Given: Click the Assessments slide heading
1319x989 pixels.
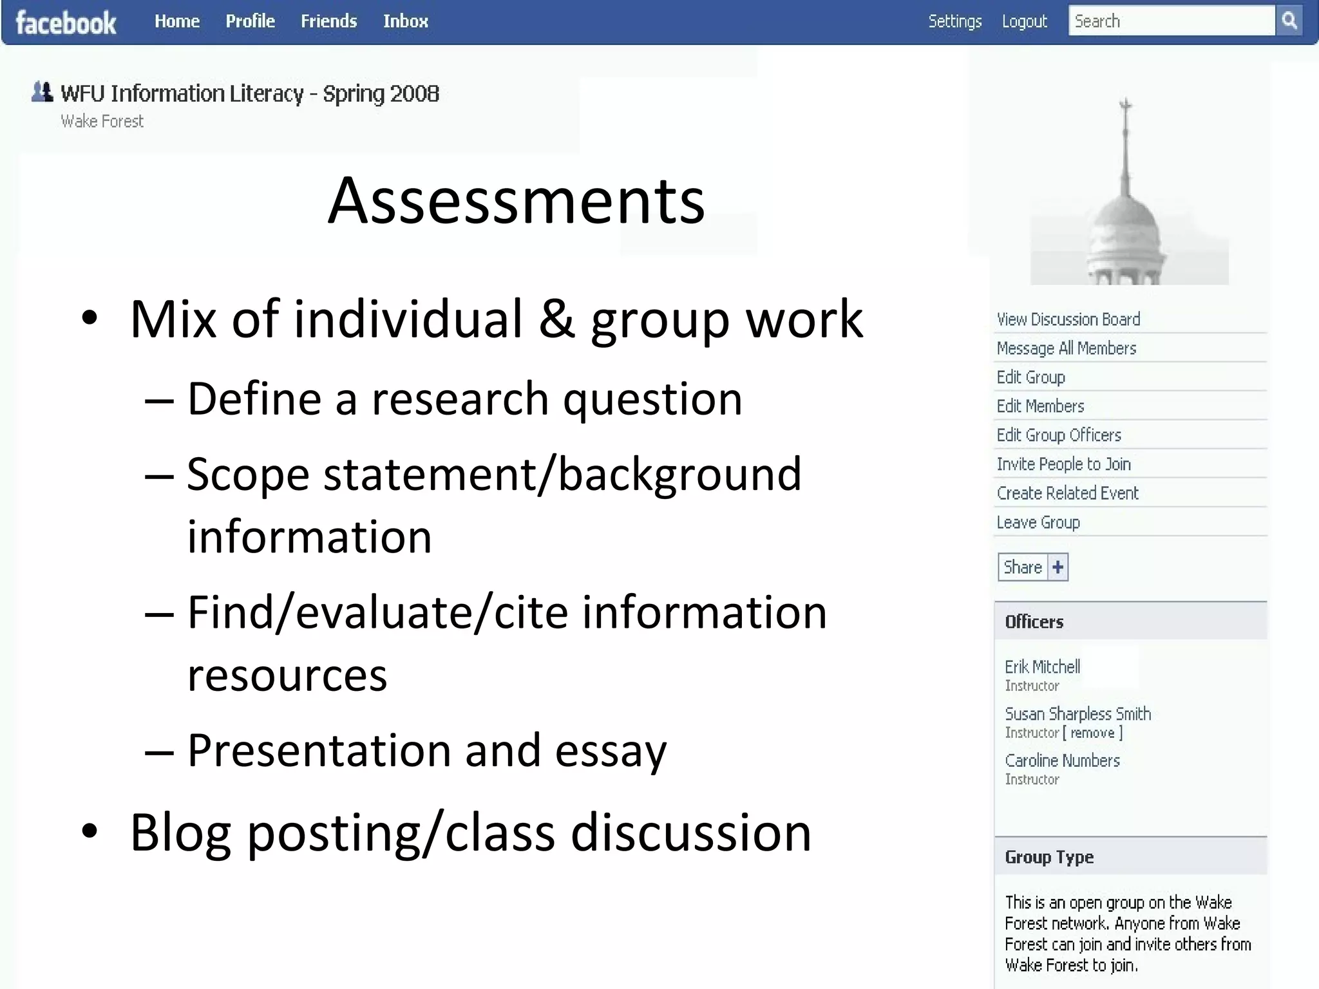Looking at the screenshot, I should click(x=517, y=200).
